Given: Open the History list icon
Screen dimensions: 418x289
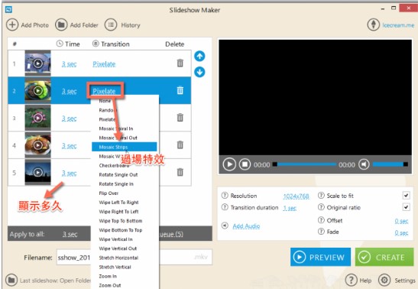Looking at the screenshot, I should pyautogui.click(x=111, y=24).
